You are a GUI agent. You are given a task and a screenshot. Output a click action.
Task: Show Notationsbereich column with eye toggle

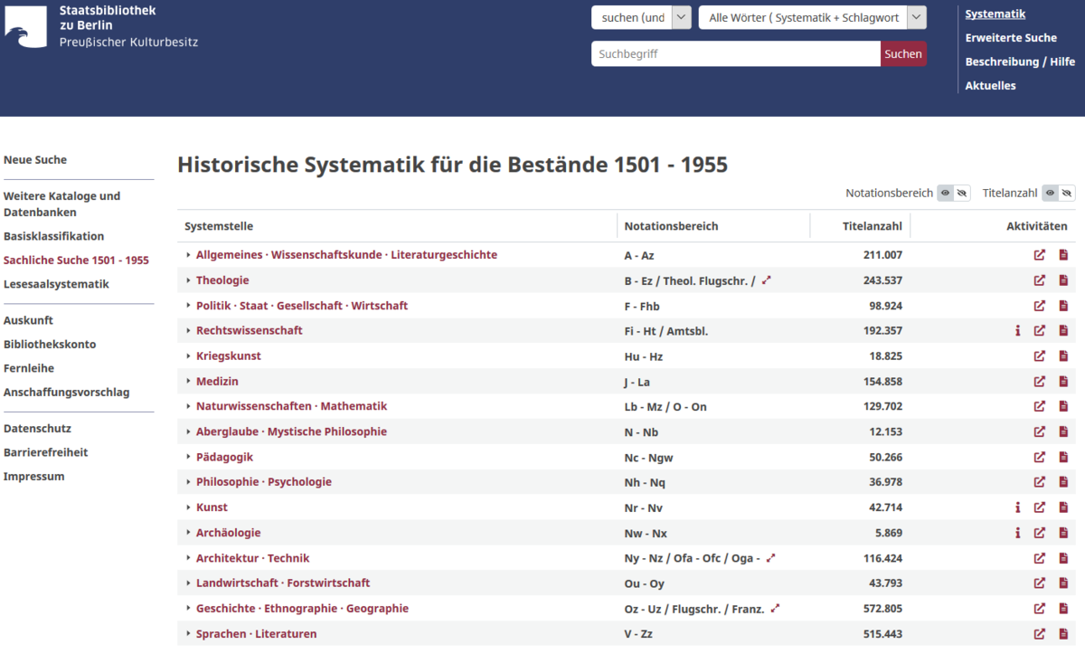[945, 193]
